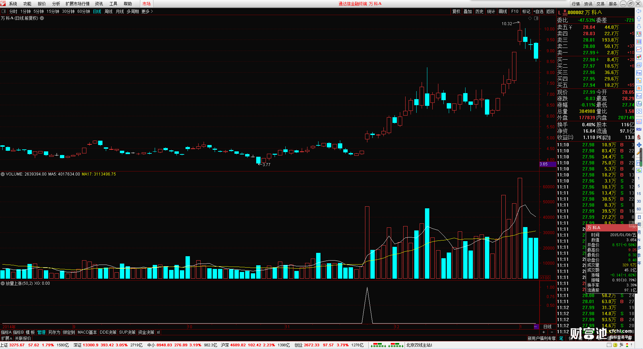The height and width of the screenshot is (349, 643).
Task: Click the 交易 button at top right
Action: point(600,4)
